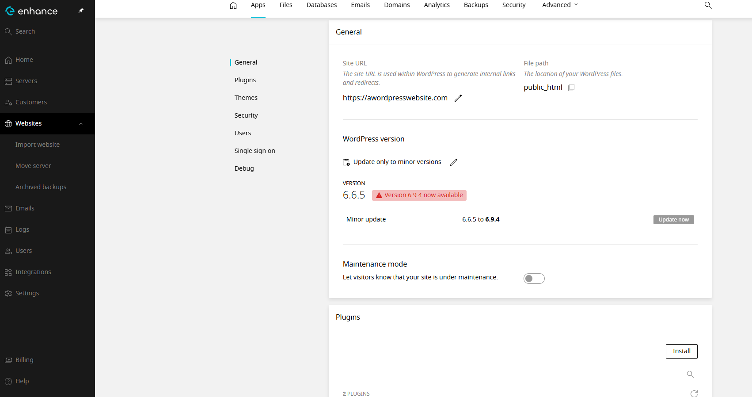752x397 pixels.
Task: Click the Customers sidebar icon
Action: click(x=8, y=103)
